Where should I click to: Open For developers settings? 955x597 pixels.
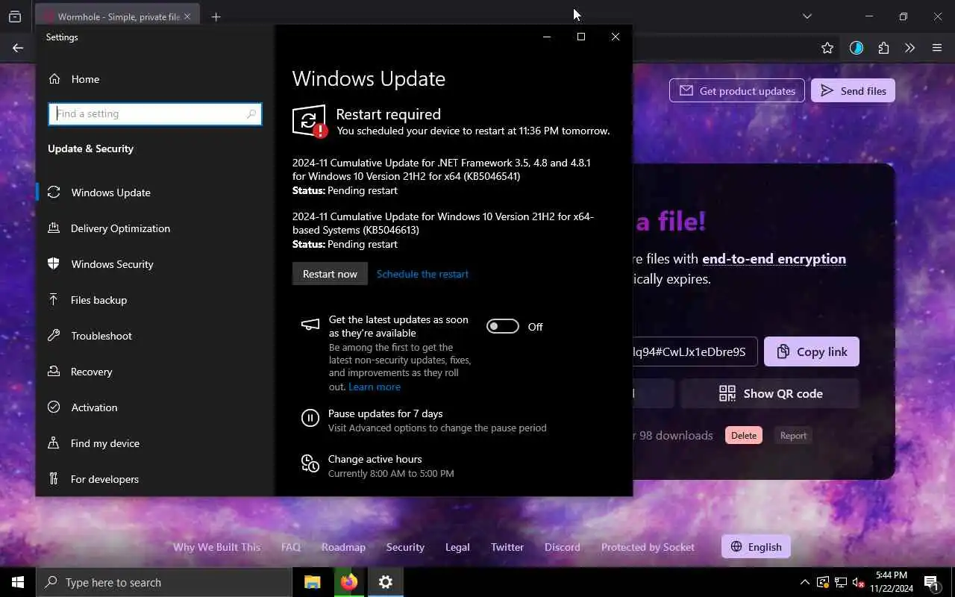(104, 479)
